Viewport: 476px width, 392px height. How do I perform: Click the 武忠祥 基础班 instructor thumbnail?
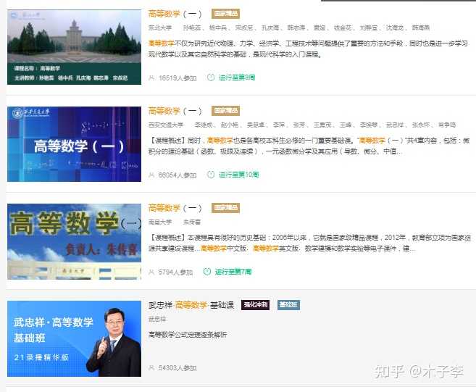[x=74, y=338]
